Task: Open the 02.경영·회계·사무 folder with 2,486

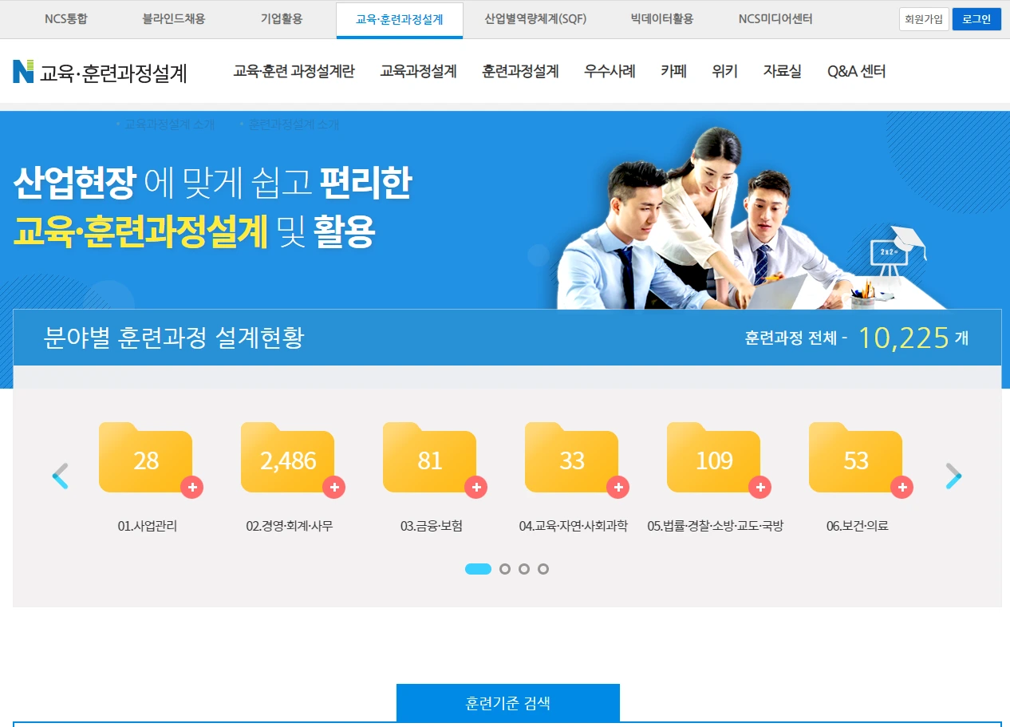Action: point(288,458)
